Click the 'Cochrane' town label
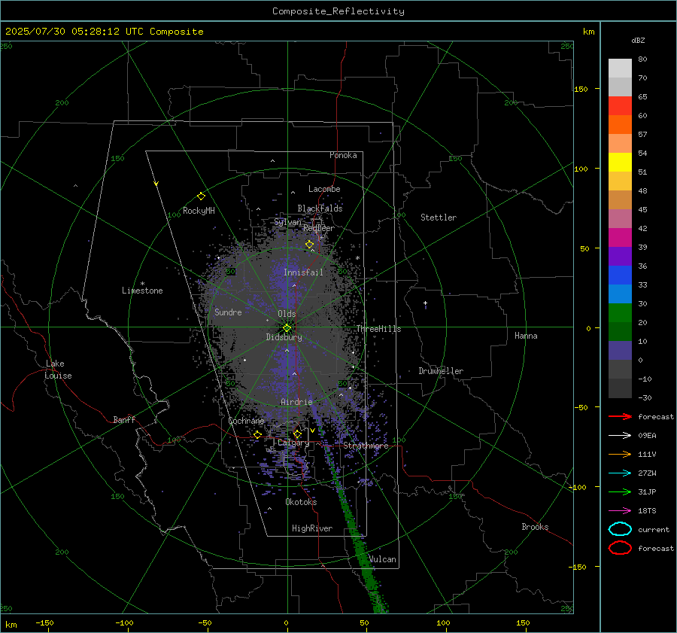The width and height of the screenshot is (677, 633). (x=246, y=421)
